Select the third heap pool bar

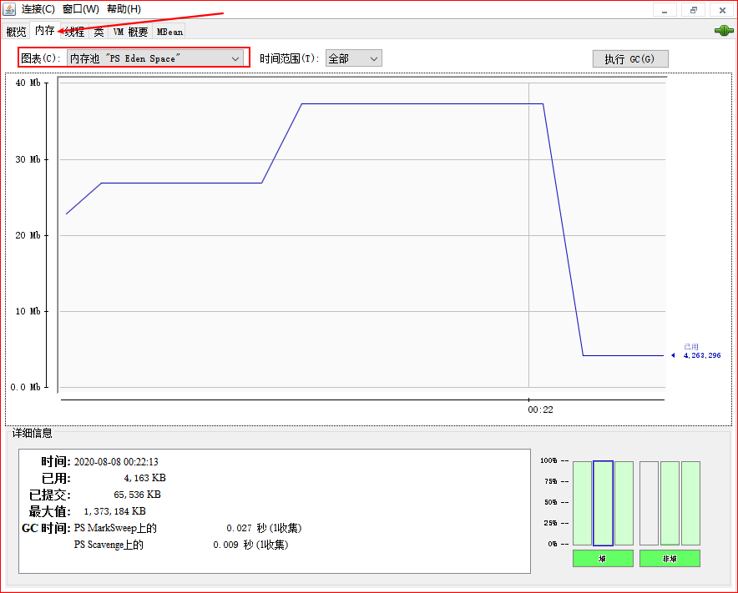tap(624, 503)
